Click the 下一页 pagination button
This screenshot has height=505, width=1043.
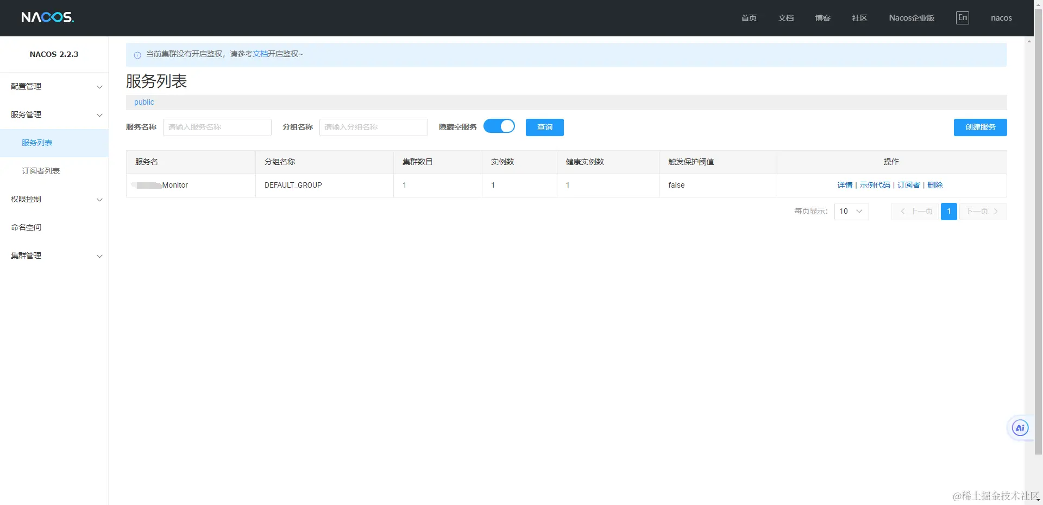point(983,211)
